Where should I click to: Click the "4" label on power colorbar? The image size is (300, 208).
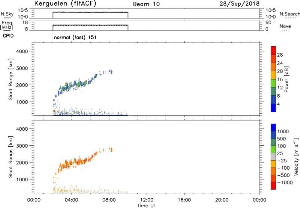(278, 104)
